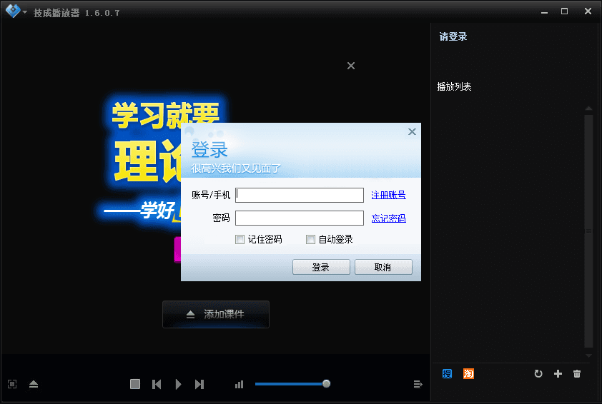
Task: Add item with the plus icon
Action: pyautogui.click(x=558, y=373)
